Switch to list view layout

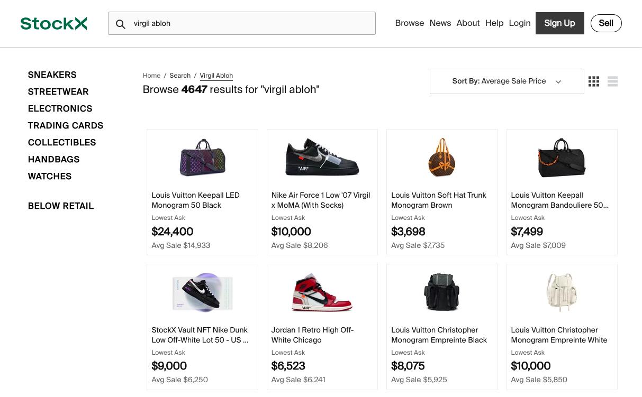tap(612, 81)
